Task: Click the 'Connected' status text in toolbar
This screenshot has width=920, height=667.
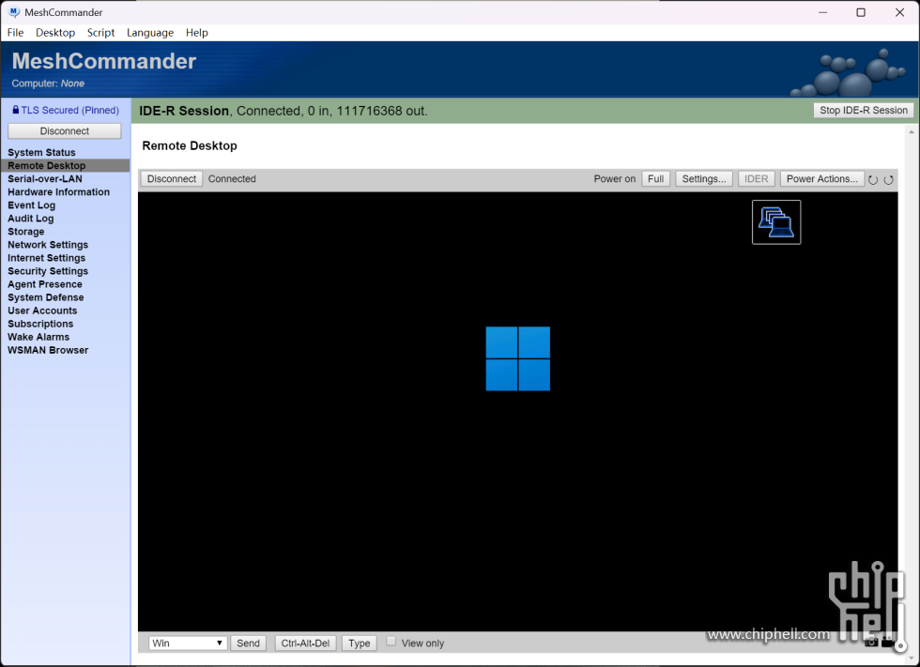Action: tap(232, 179)
